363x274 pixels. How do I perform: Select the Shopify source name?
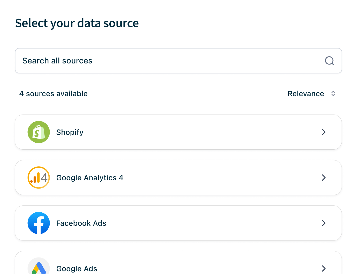tap(70, 132)
